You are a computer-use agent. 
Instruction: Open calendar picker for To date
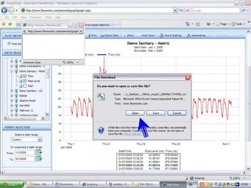[x=39, y=159]
